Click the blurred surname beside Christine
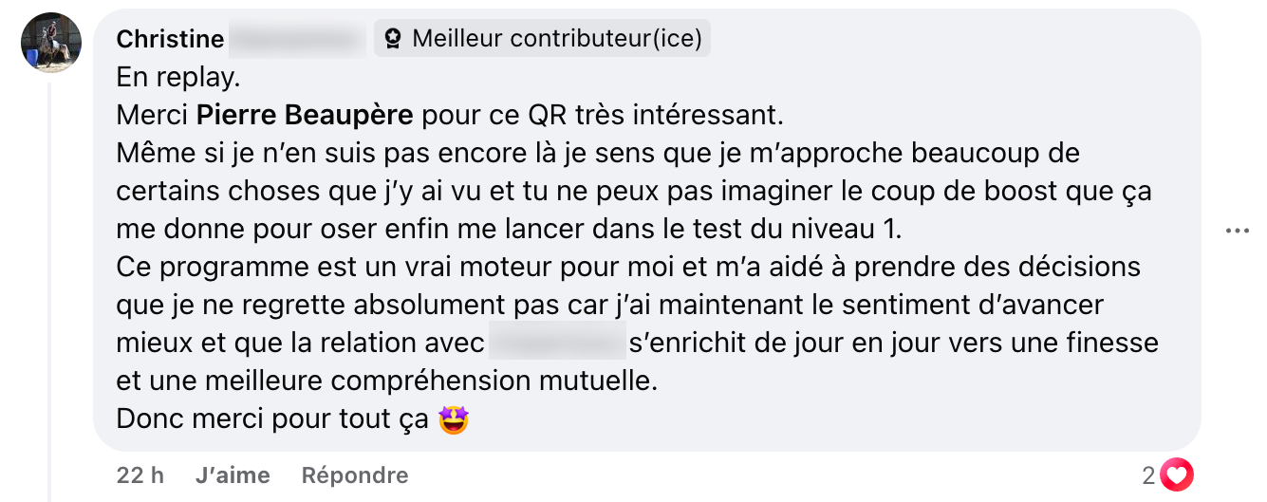The height and width of the screenshot is (502, 1267). (297, 39)
